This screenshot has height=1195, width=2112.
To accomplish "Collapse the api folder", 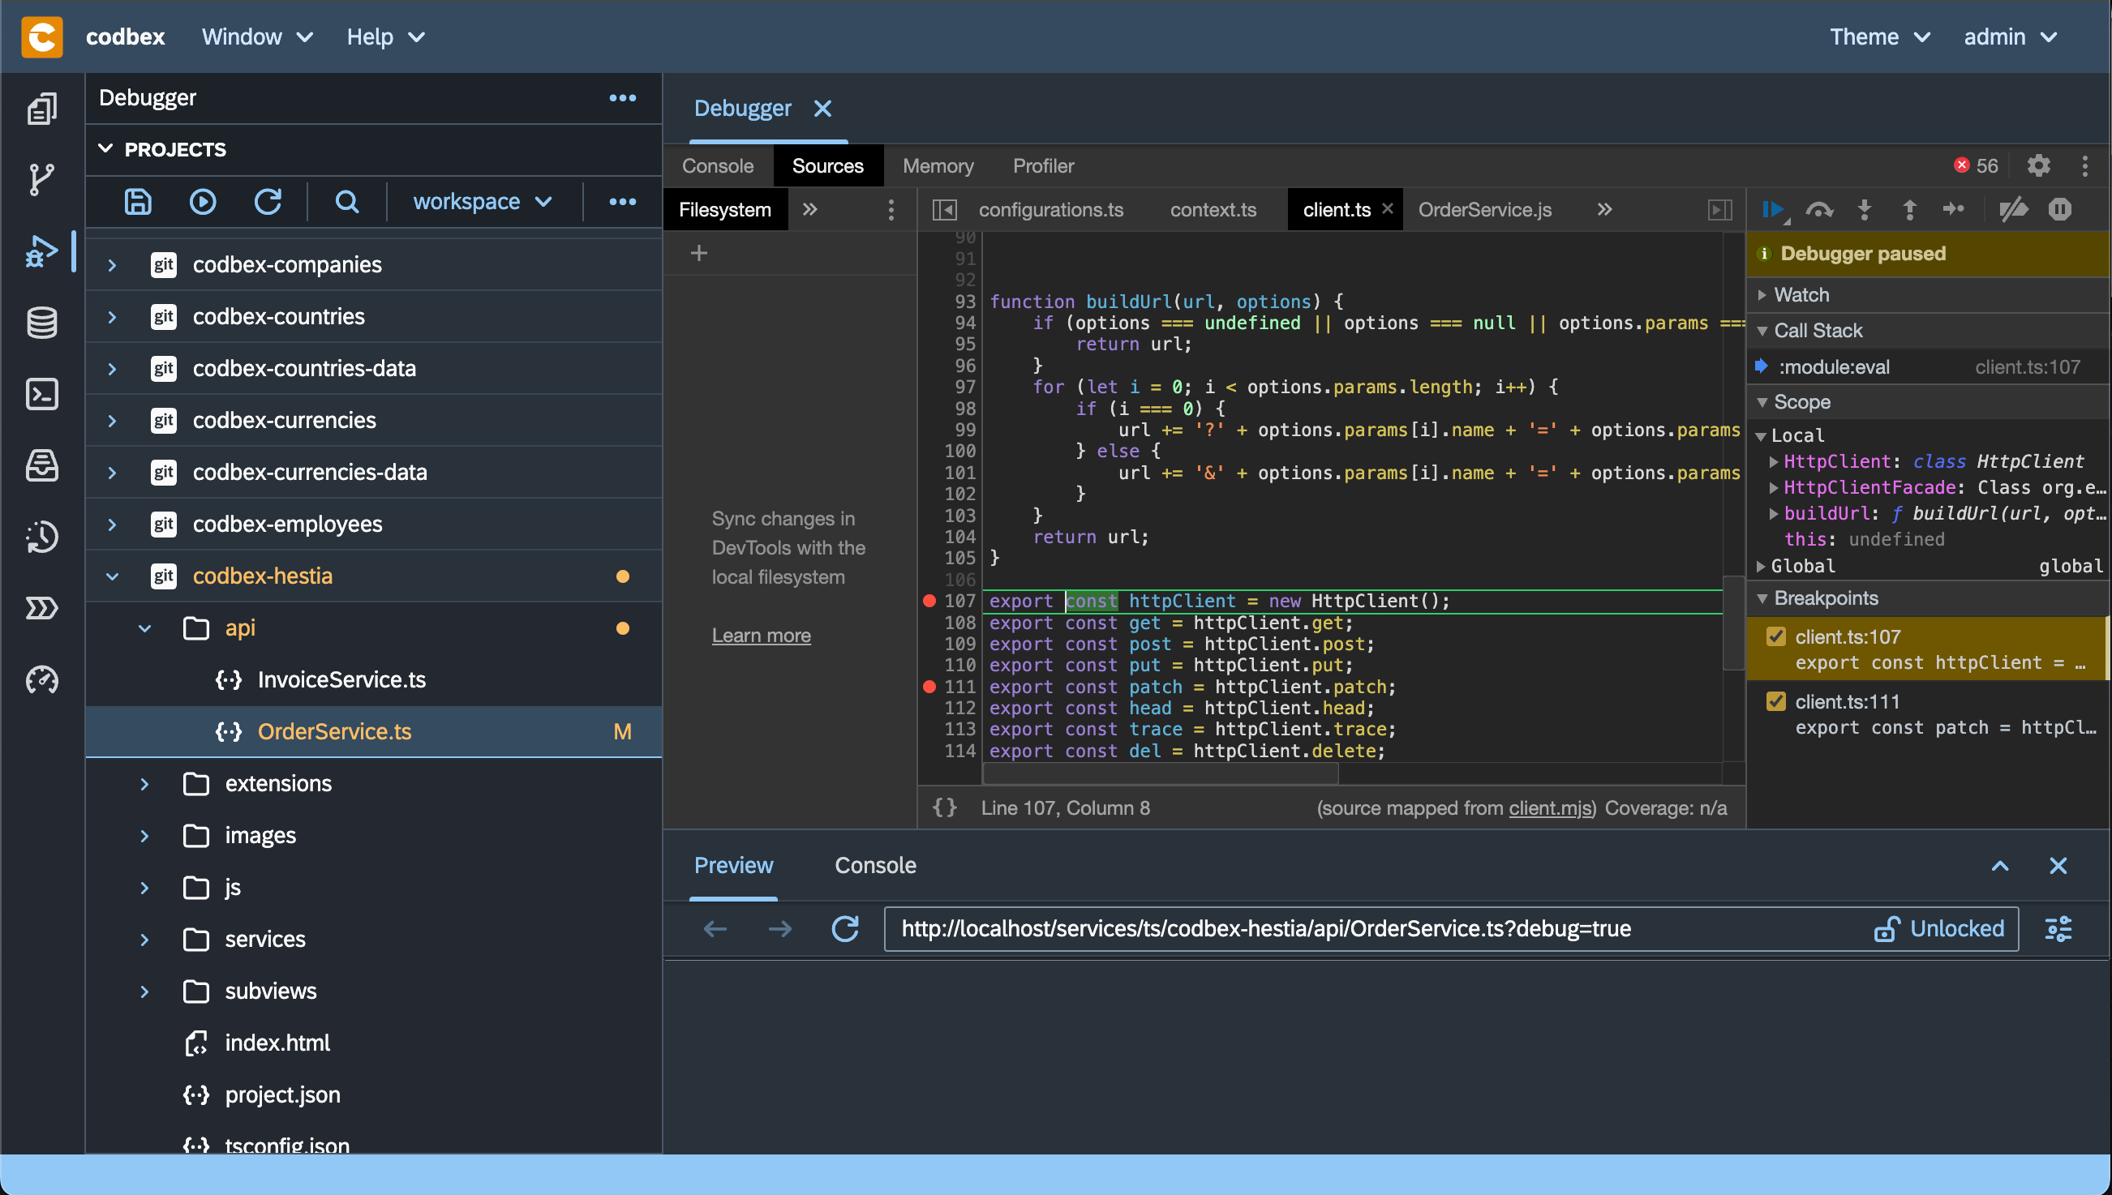I will pos(144,628).
